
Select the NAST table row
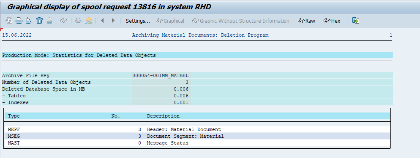[197, 143]
